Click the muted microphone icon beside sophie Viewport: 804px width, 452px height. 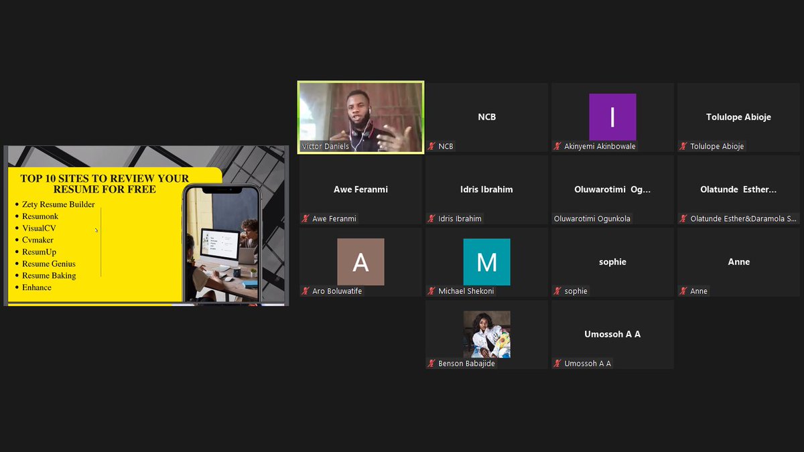pyautogui.click(x=557, y=291)
